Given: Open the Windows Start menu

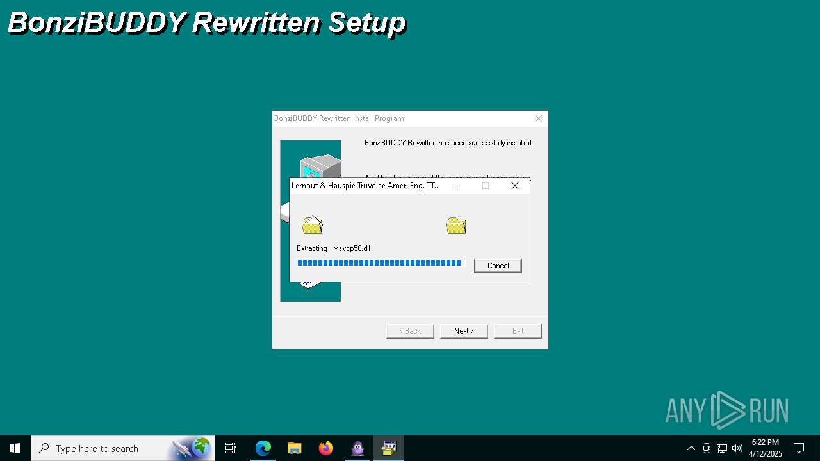Looking at the screenshot, I should [x=15, y=448].
